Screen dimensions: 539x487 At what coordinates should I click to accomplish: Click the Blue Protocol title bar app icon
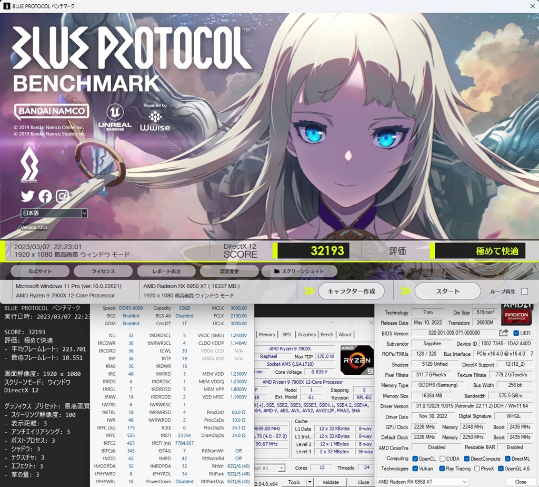click(x=6, y=6)
